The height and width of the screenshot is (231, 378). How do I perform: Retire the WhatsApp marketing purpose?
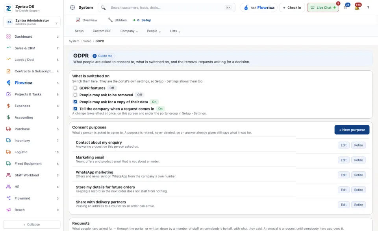point(358,175)
